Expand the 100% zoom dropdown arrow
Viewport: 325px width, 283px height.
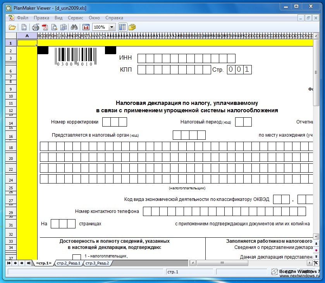click(x=112, y=27)
